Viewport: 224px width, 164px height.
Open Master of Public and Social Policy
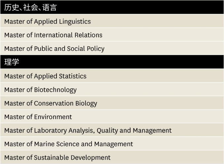(54, 49)
